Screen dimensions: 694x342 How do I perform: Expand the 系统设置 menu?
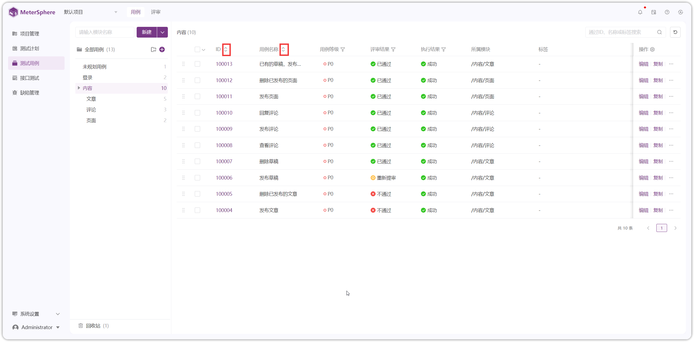(36, 314)
